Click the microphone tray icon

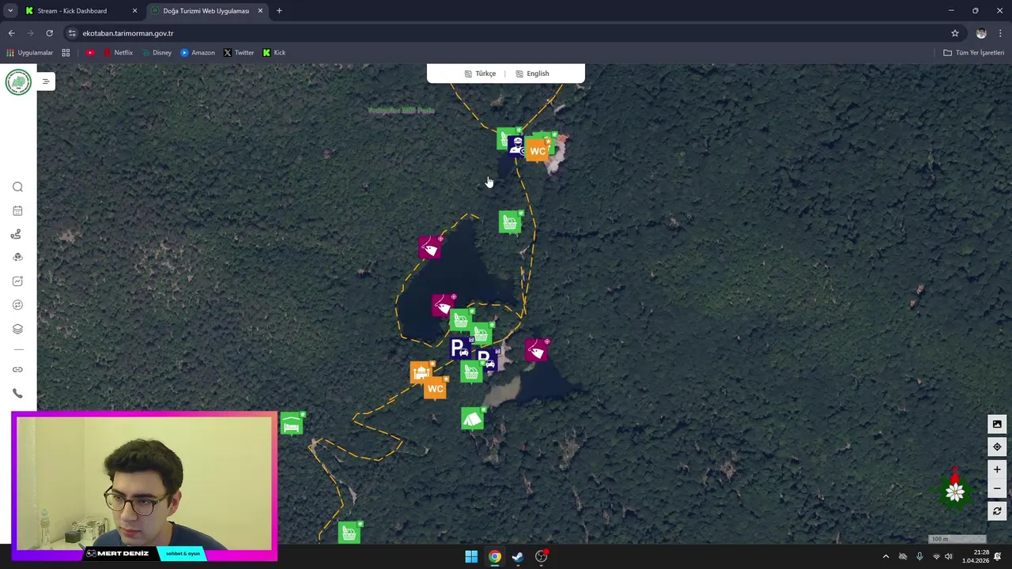point(919,556)
